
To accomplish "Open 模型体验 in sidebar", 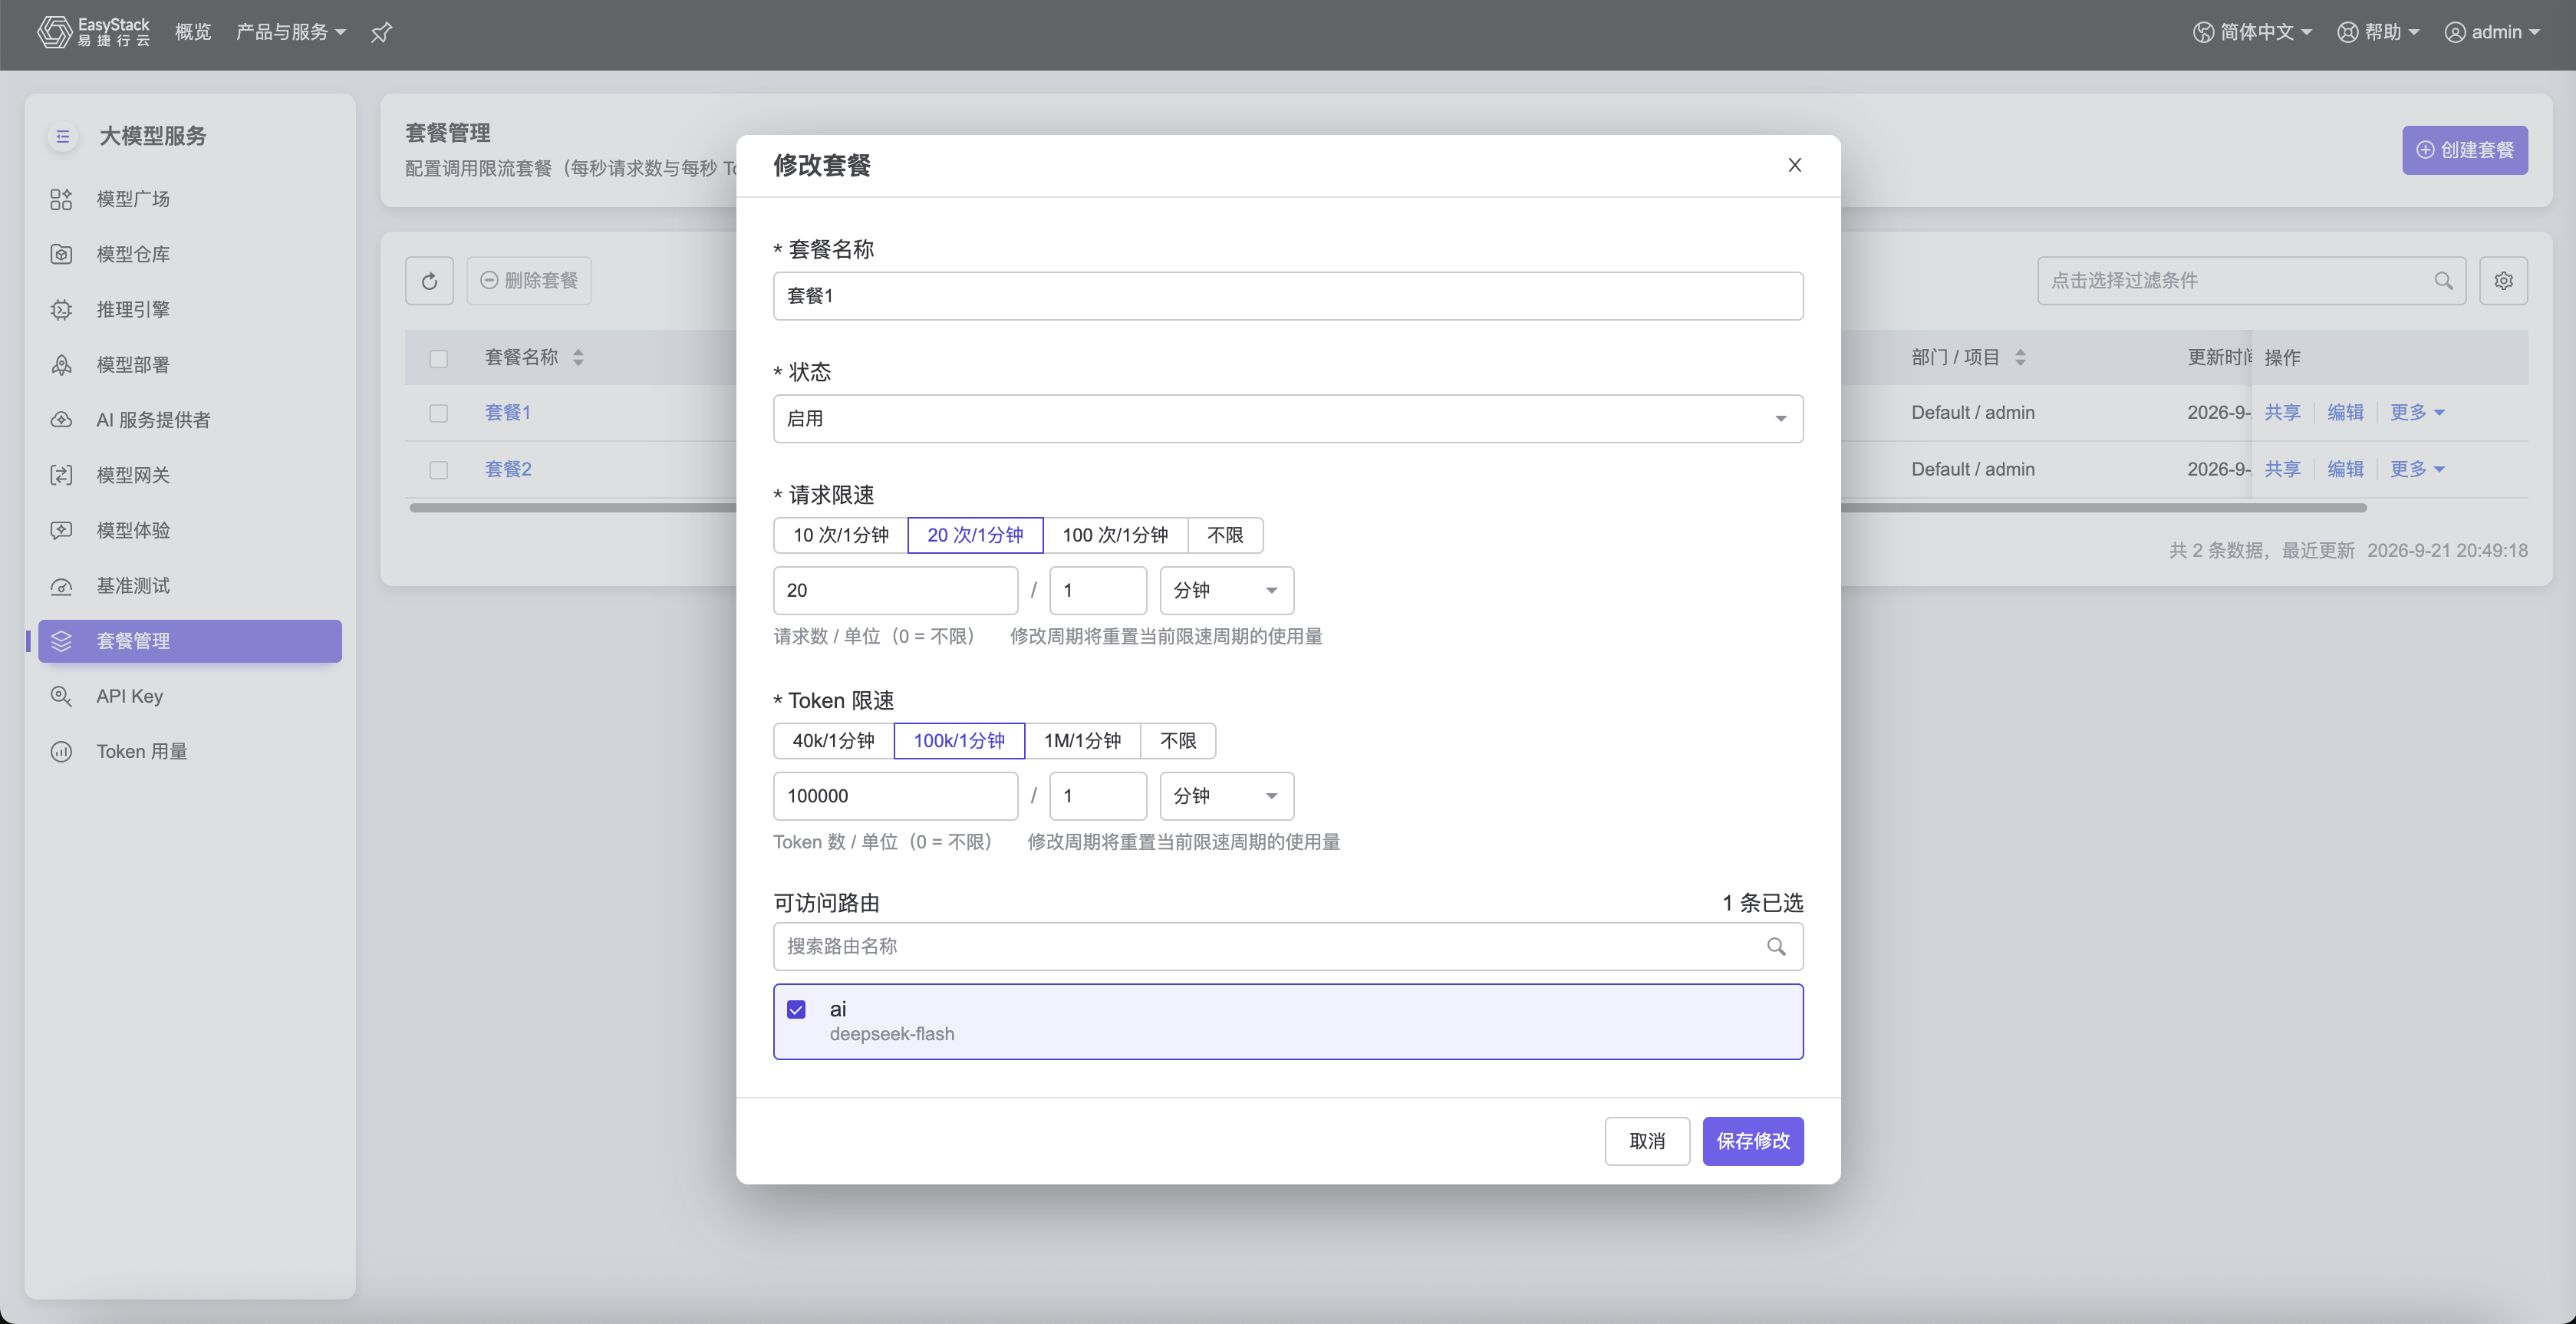I will point(190,530).
